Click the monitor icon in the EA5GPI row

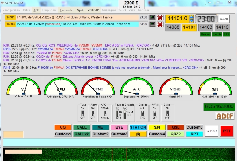pyautogui.click(x=152, y=24)
